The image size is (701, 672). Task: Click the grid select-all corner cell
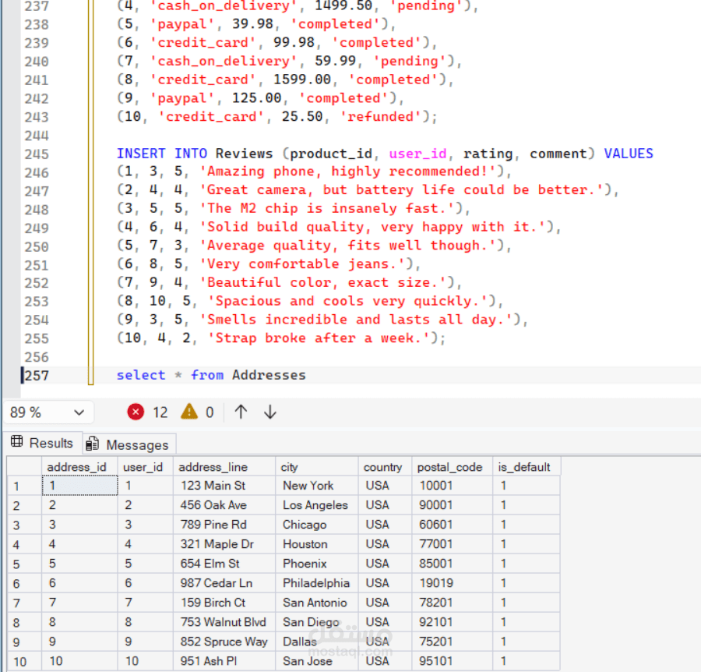pos(24,467)
